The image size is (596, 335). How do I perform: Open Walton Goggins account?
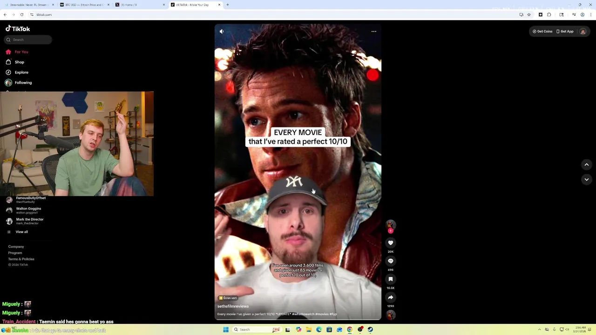pos(24,210)
